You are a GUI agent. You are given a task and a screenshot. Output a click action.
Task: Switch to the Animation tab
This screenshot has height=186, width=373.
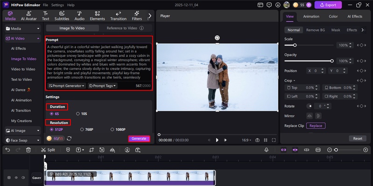point(311,16)
